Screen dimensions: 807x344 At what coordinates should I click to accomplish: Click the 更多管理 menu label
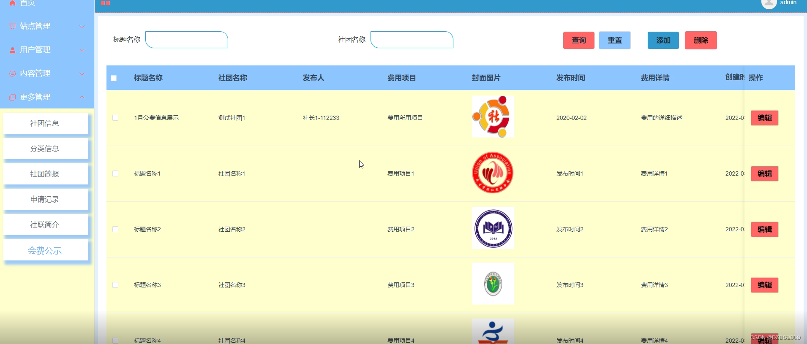tap(35, 97)
